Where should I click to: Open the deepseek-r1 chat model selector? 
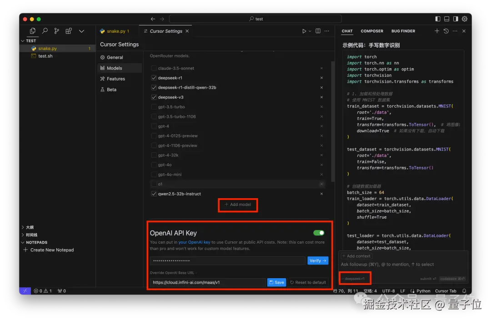coord(355,278)
